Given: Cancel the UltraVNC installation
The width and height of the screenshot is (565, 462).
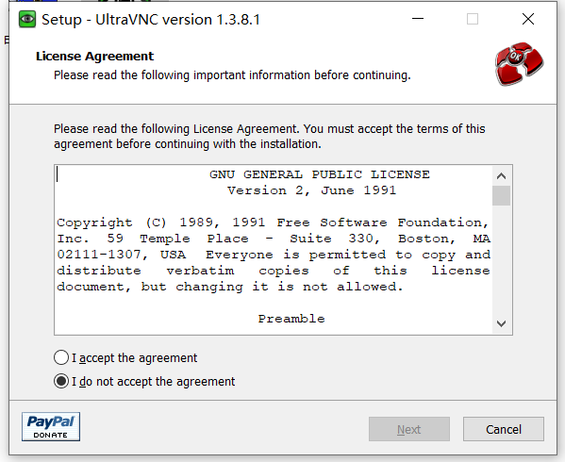Looking at the screenshot, I should pos(504,429).
